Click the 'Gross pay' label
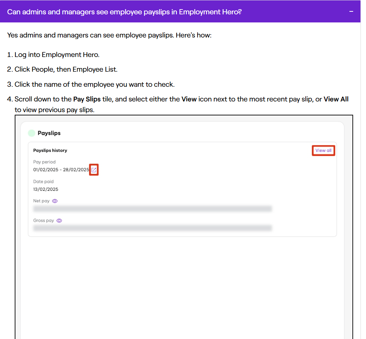This screenshot has width=366, height=339. click(43, 221)
